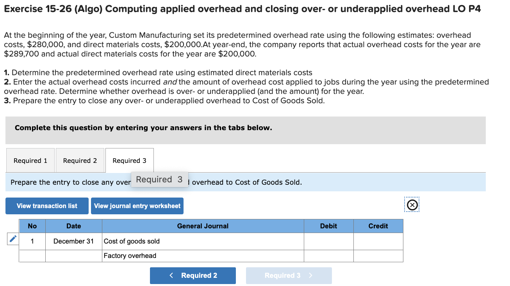
Task: Click the No column cell showing 1
Action: [x=32, y=241]
